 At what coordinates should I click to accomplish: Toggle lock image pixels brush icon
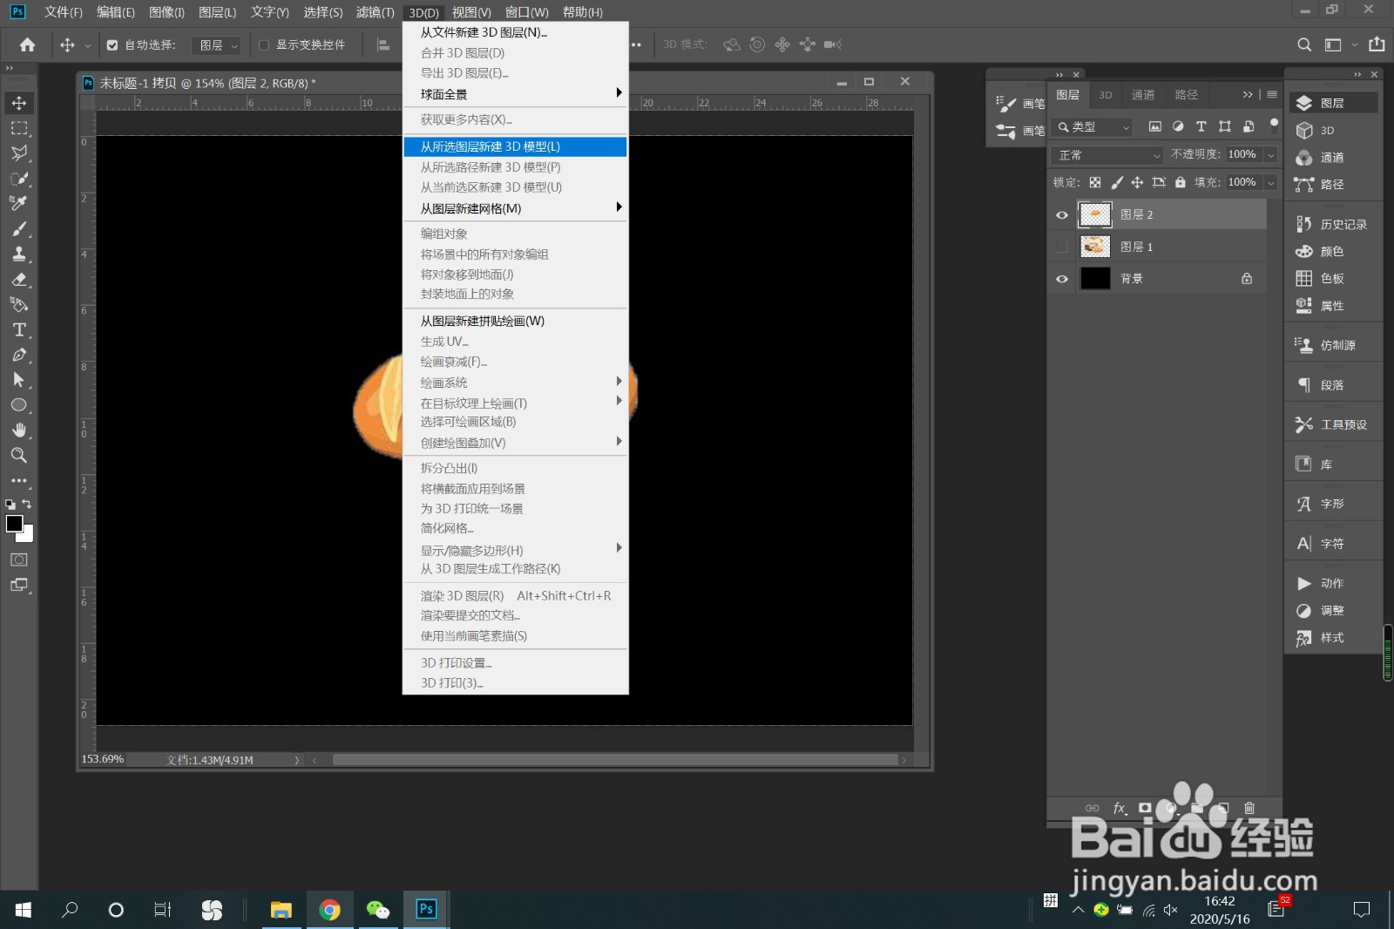1117,182
